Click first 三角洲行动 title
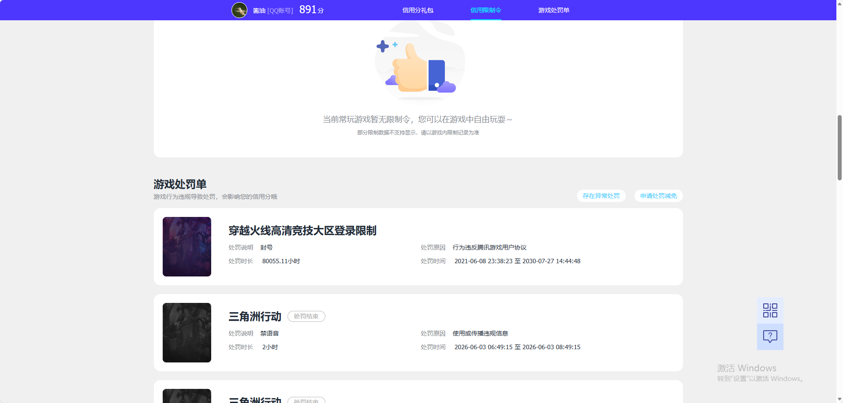843x403 pixels. click(255, 317)
